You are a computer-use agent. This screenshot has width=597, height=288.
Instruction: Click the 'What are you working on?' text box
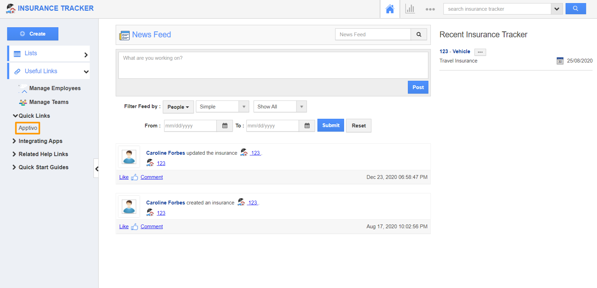coord(273,65)
